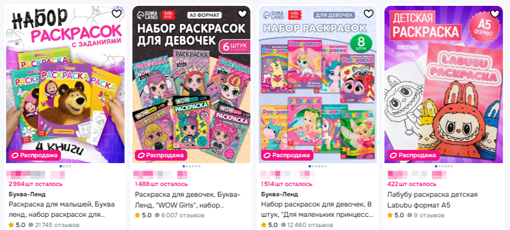
Task: Click Буква-Ленд brand name on first card
Action: [27, 194]
